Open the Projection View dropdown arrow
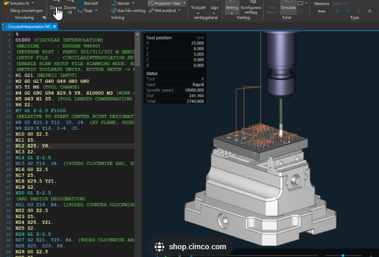Screen dimensions: 379x257 (x=184, y=3)
